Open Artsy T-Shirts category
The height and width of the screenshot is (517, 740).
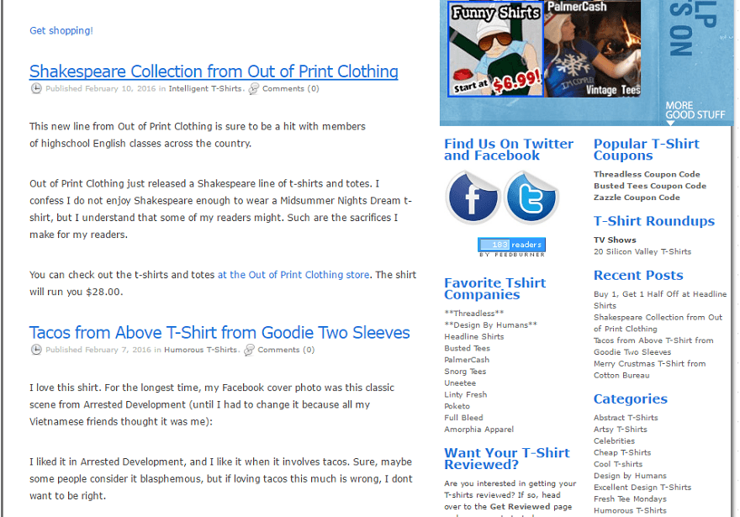click(620, 430)
